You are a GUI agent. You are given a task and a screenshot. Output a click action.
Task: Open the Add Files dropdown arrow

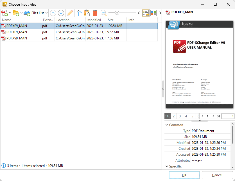(10, 13)
